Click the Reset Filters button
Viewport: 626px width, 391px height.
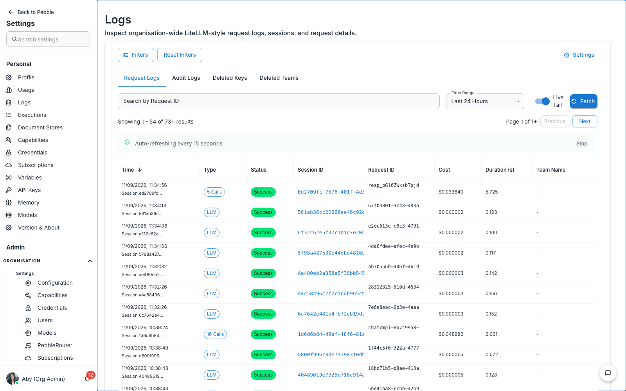click(x=180, y=55)
